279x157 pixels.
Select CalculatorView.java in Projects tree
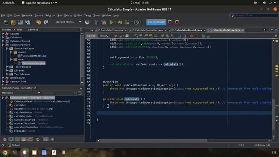tap(34, 63)
